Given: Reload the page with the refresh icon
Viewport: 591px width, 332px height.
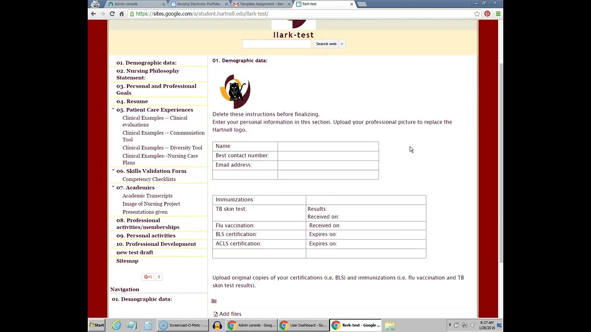Looking at the screenshot, I should 112,14.
